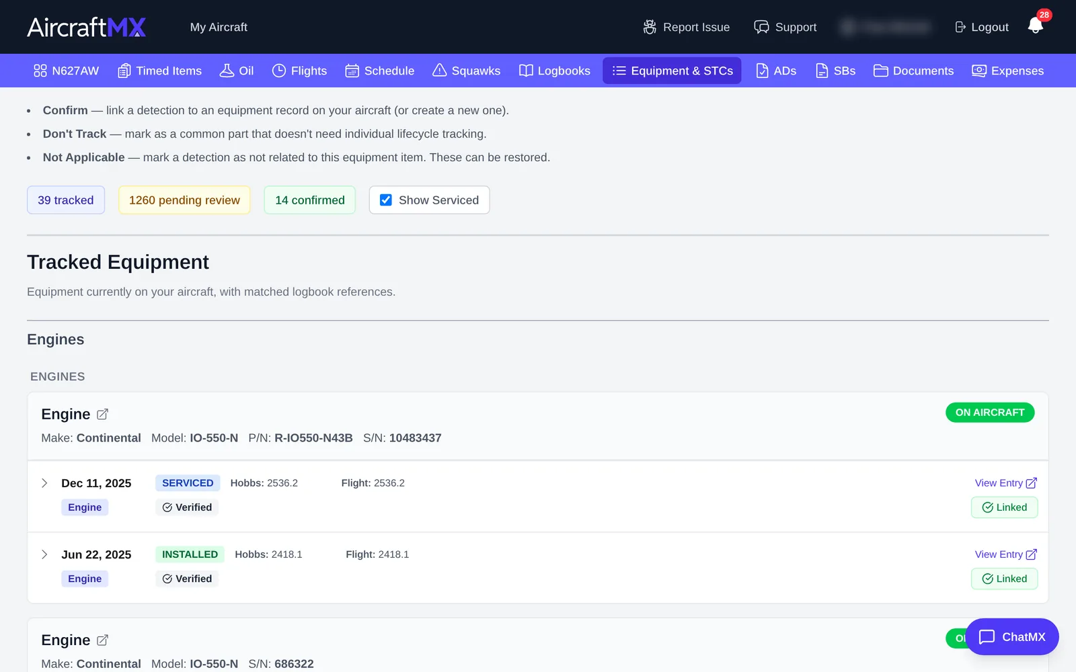Viewport: 1076px width, 672px height.
Task: Expand the Jun 22, 2025 entry row
Action: pyautogui.click(x=44, y=554)
